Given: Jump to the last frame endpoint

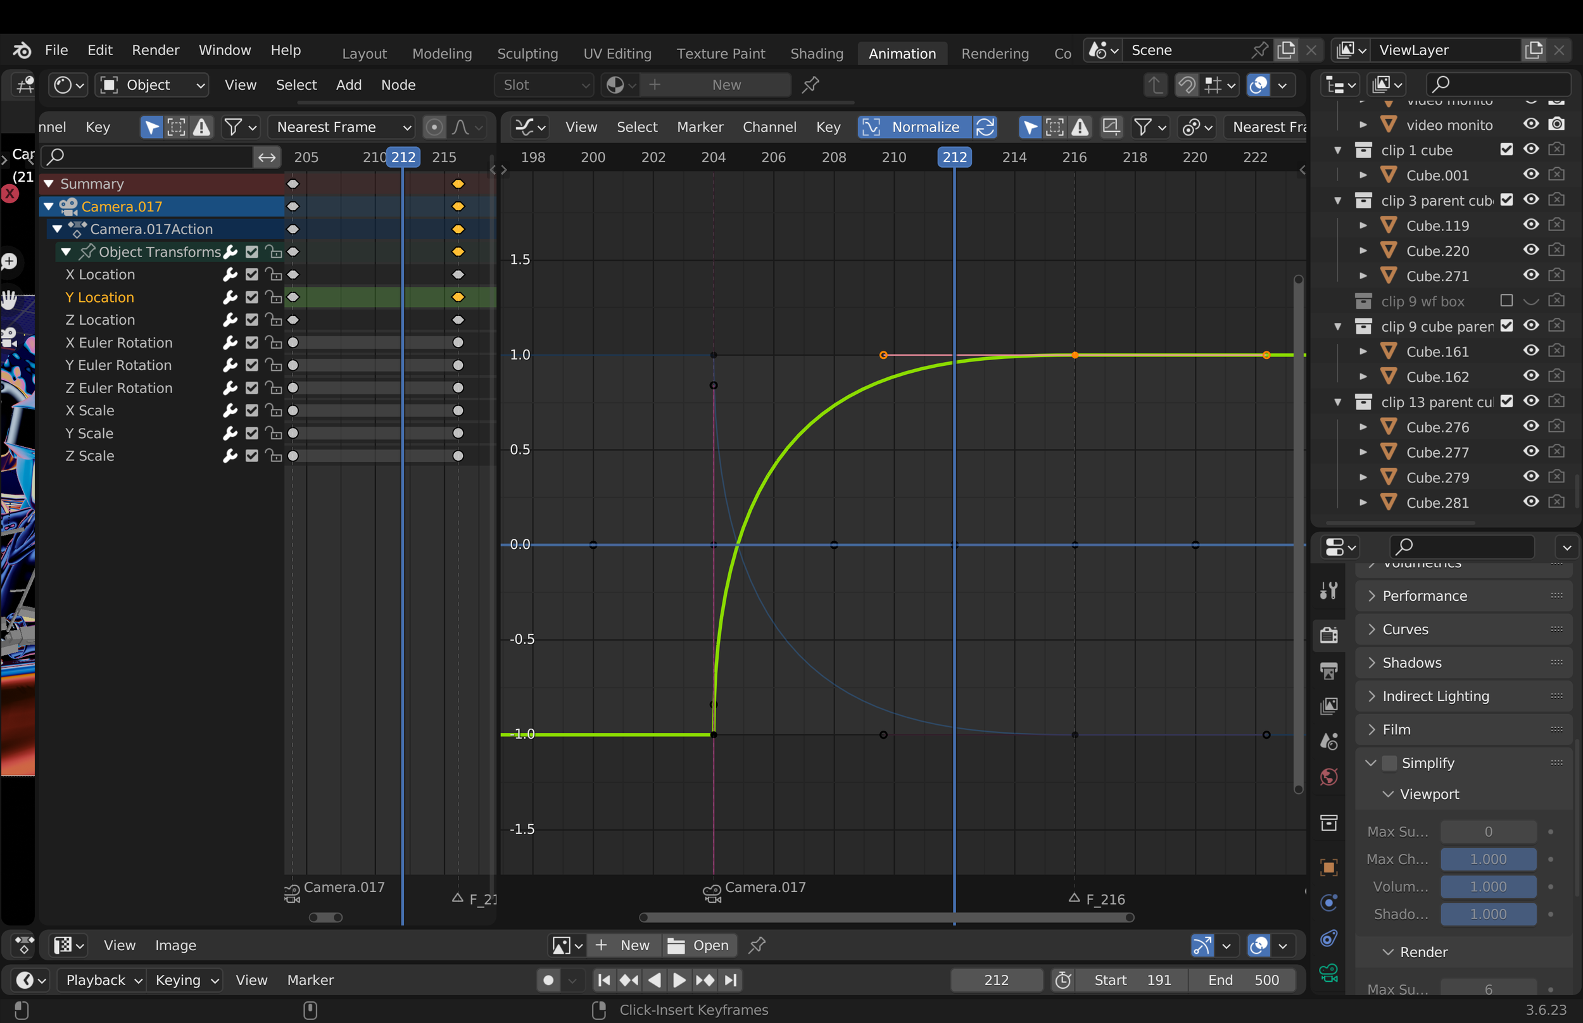Looking at the screenshot, I should pos(730,980).
